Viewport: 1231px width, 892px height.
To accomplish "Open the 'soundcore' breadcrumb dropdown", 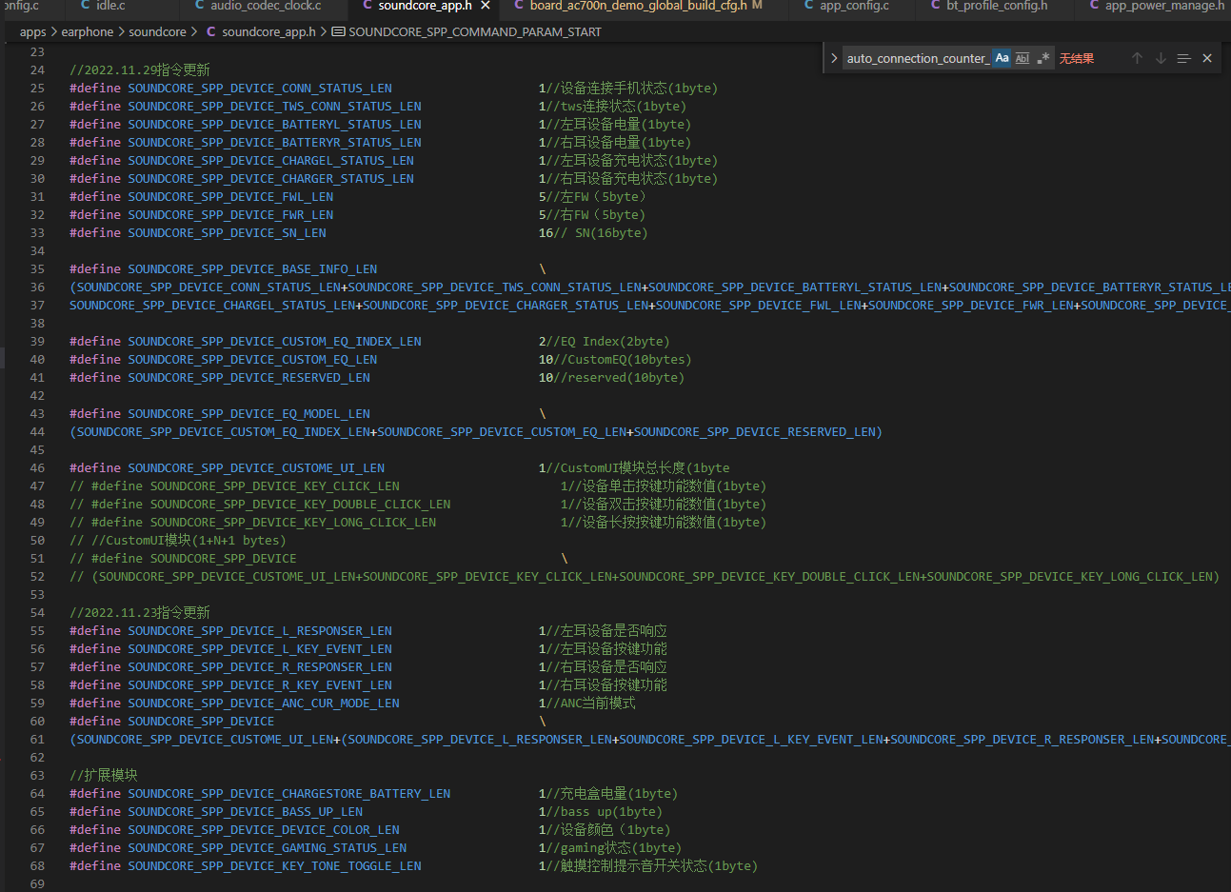I will click(158, 32).
